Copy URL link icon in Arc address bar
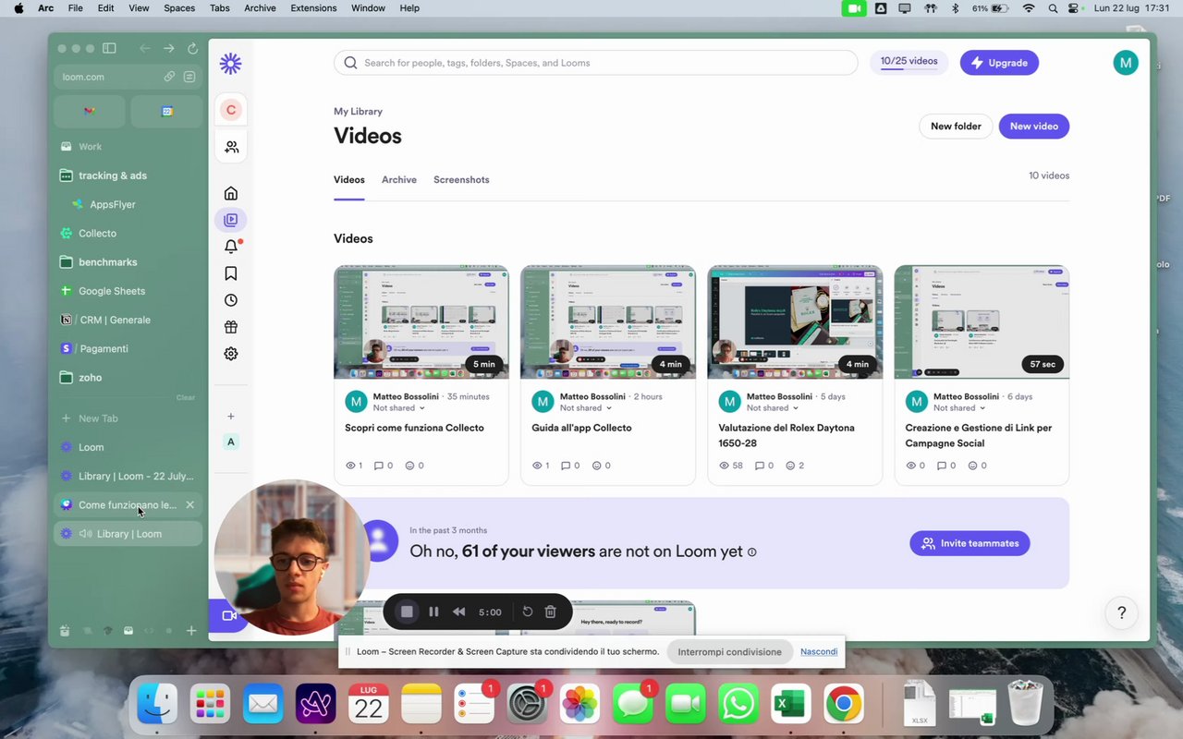This screenshot has width=1183, height=739. [x=169, y=77]
